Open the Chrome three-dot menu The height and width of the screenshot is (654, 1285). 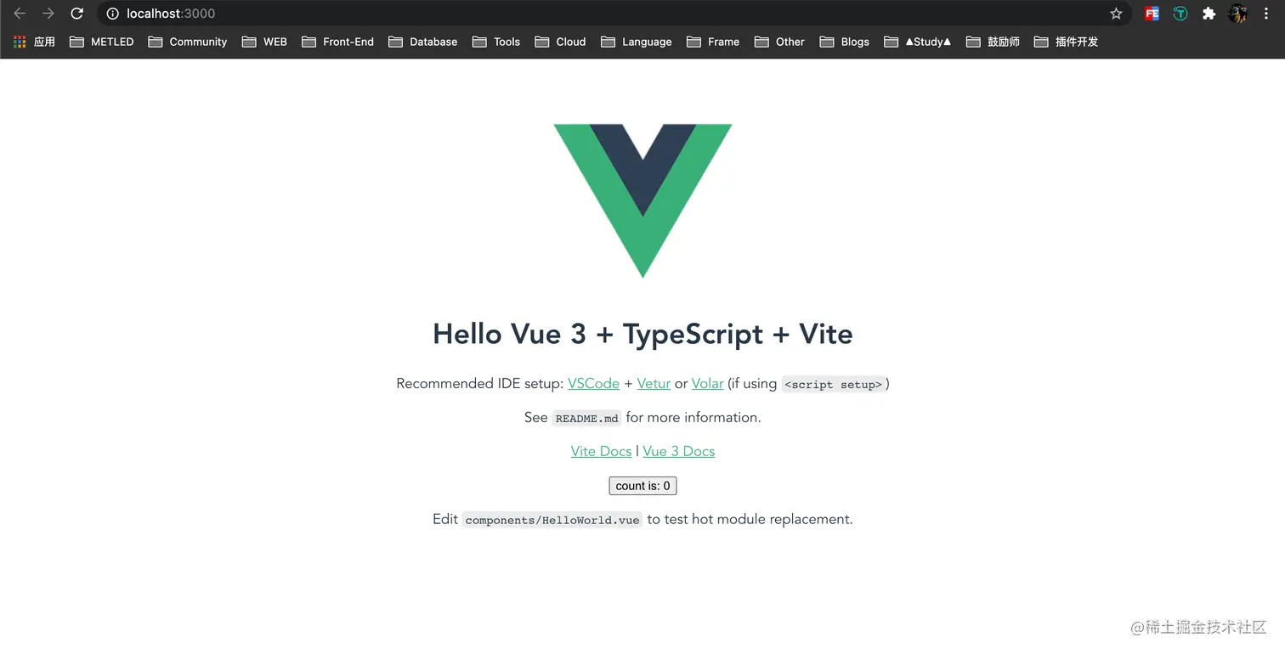point(1265,14)
